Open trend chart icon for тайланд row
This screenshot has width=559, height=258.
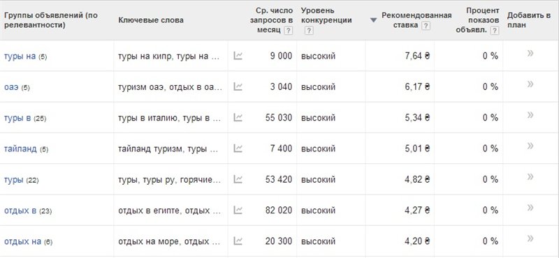pos(238,149)
